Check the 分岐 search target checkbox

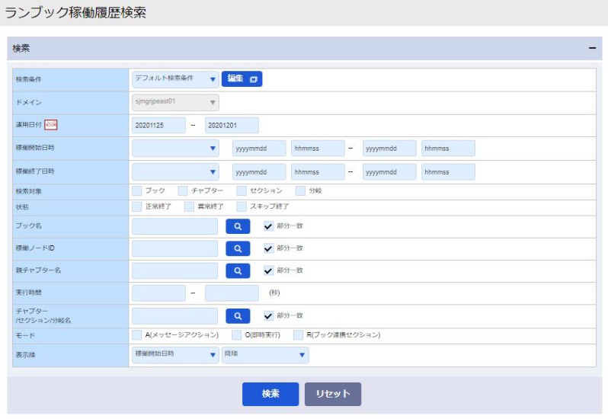coord(300,190)
